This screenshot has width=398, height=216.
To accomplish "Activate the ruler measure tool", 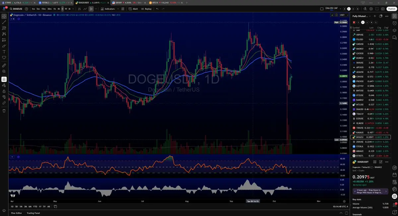I will pyautogui.click(x=4, y=65).
